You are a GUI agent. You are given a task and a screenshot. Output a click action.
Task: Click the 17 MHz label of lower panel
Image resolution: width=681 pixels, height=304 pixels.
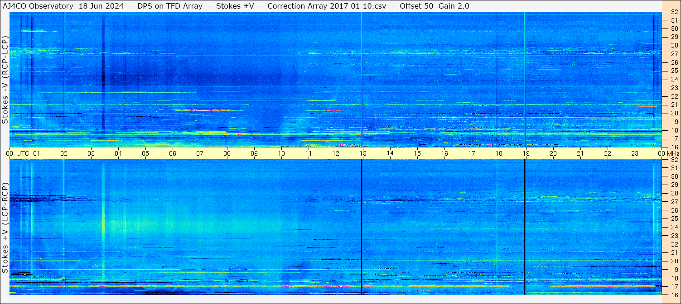(674, 286)
